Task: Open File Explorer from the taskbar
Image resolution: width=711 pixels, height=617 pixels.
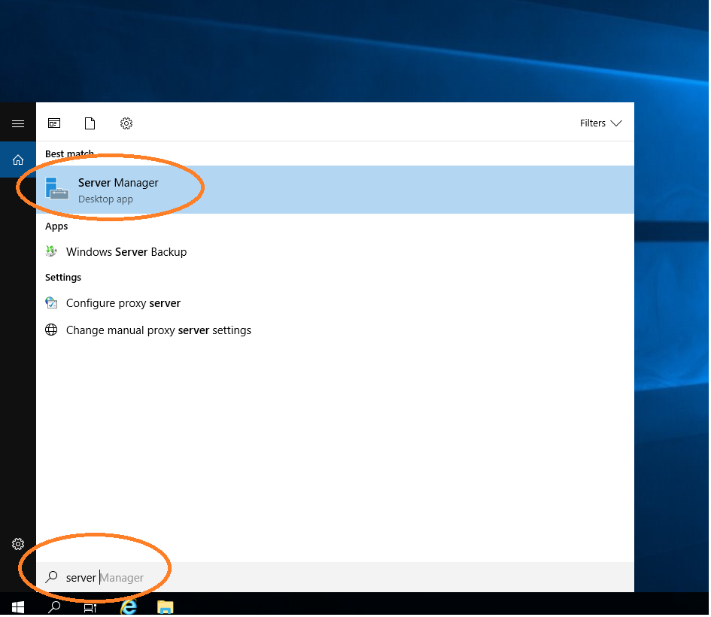Action: 166,606
